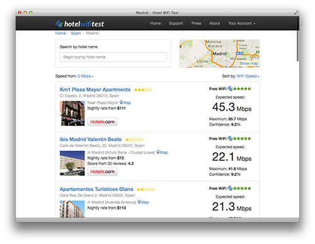Image resolution: width=315 pixels, height=244 pixels.
Task: Open the About page
Action: point(214,23)
